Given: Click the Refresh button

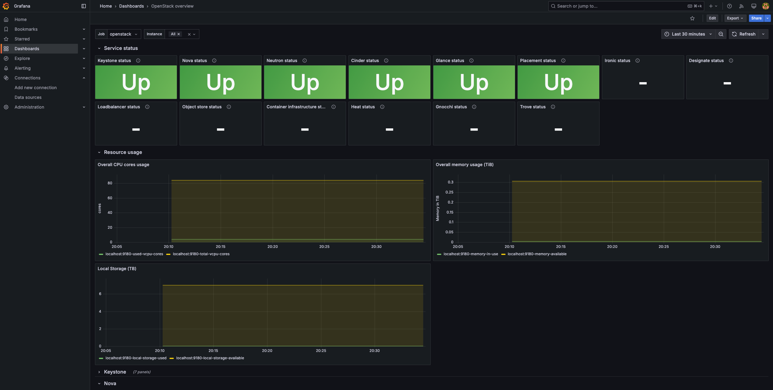Looking at the screenshot, I should (x=745, y=34).
